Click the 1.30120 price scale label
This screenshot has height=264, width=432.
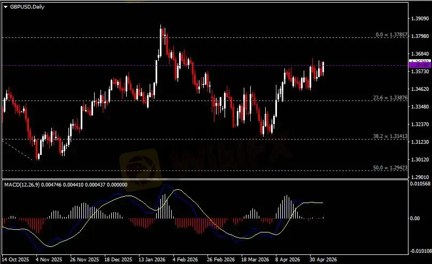coord(420,160)
